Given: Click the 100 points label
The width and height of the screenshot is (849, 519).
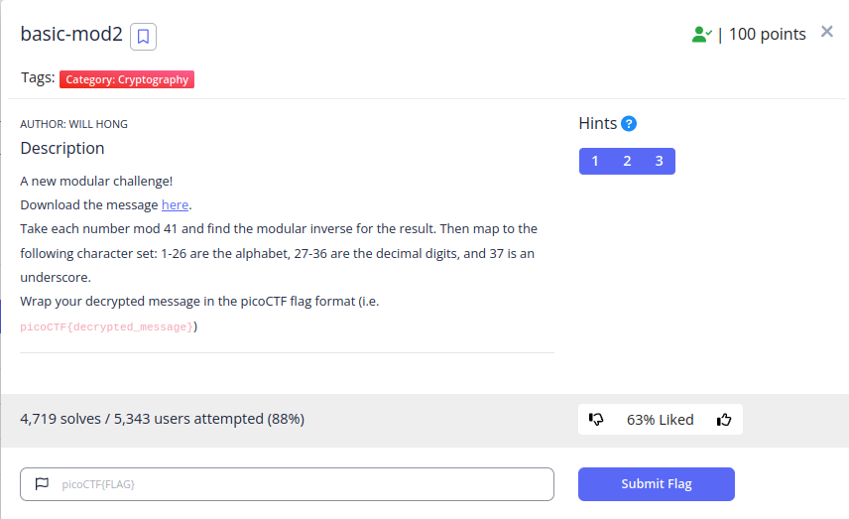Looking at the screenshot, I should (768, 34).
